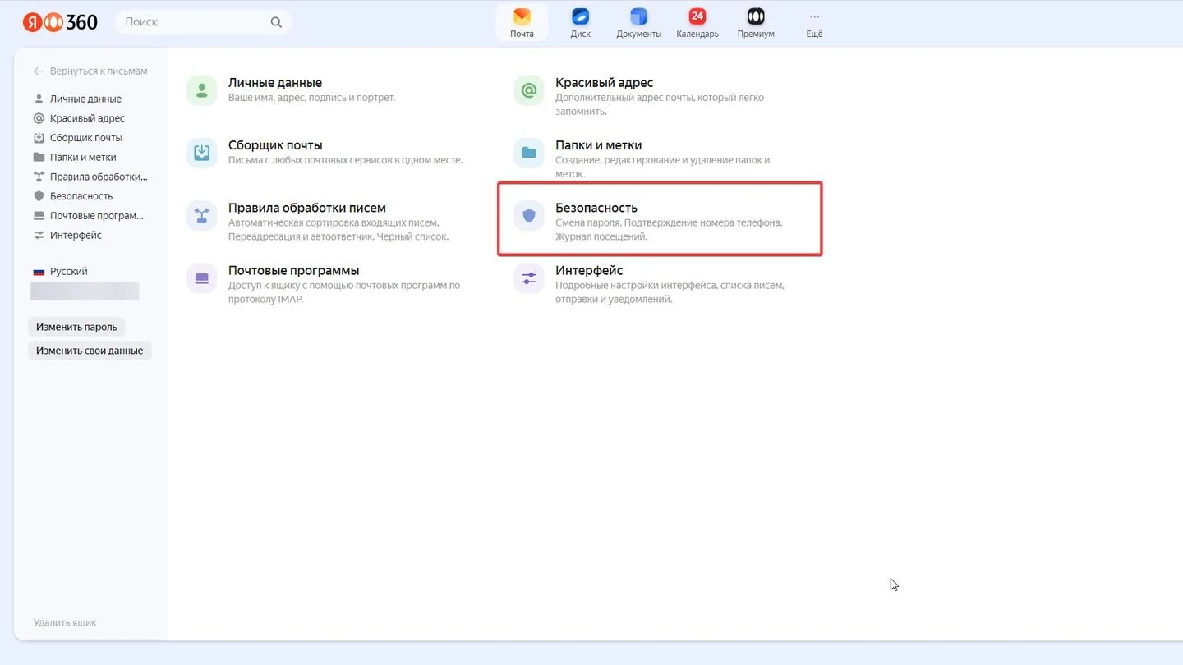The image size is (1183, 665).
Task: Click the Удалить ящик link
Action: (x=65, y=623)
